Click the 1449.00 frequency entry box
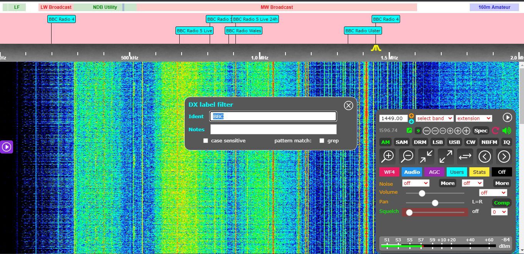The width and height of the screenshot is (524, 254). [393, 118]
